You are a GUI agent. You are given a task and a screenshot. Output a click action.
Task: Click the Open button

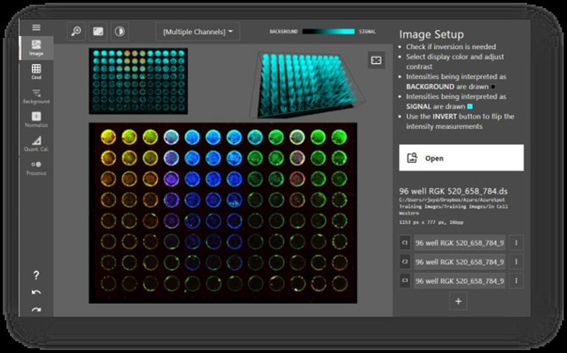pos(461,158)
